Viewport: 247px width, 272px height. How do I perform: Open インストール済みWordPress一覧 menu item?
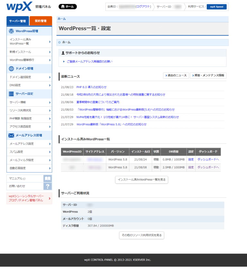29,42
